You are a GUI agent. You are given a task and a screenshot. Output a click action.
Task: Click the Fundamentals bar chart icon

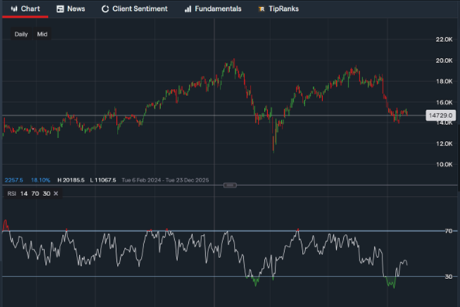click(188, 9)
